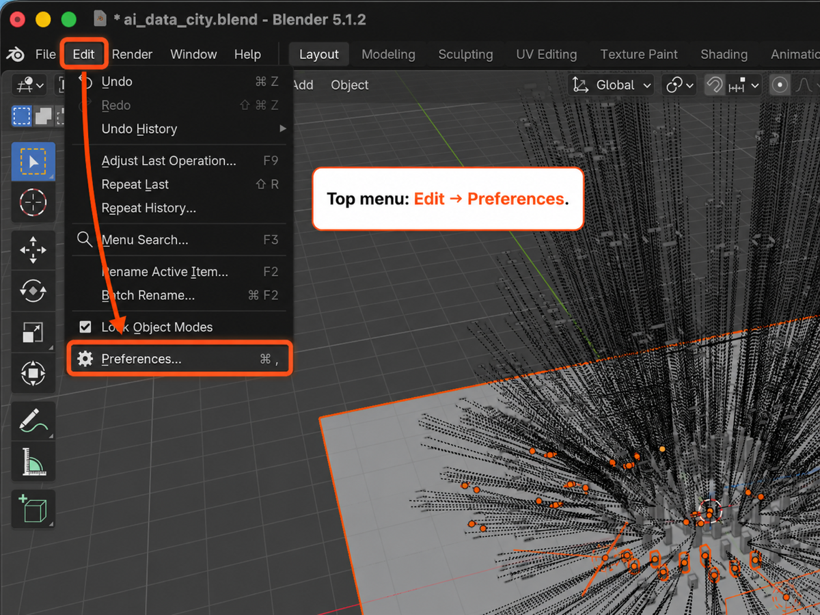
Task: Expand the Undo History submenu
Action: (179, 129)
